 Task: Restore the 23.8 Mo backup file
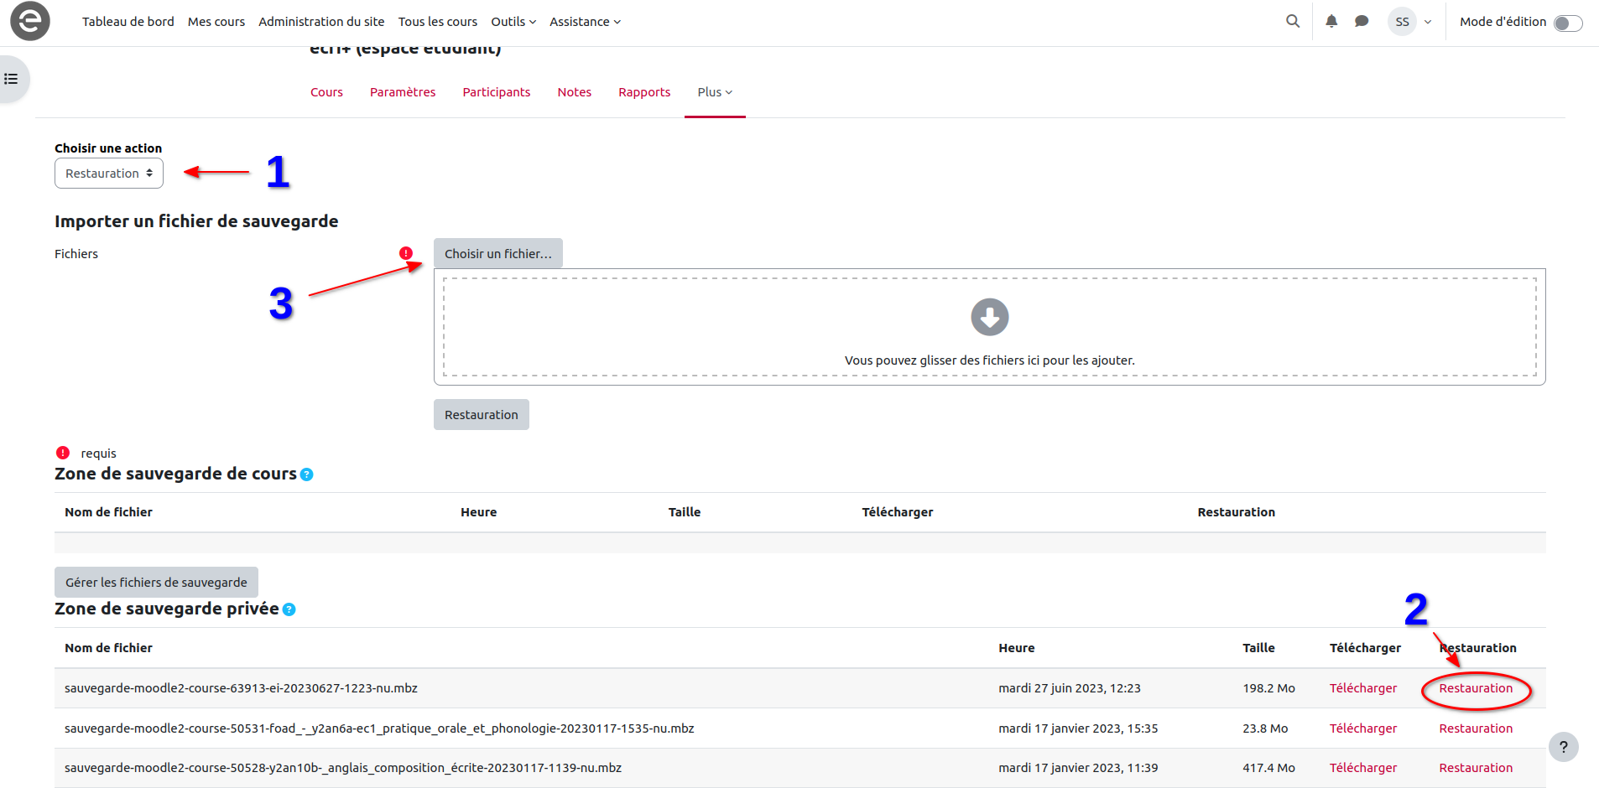pyautogui.click(x=1475, y=728)
